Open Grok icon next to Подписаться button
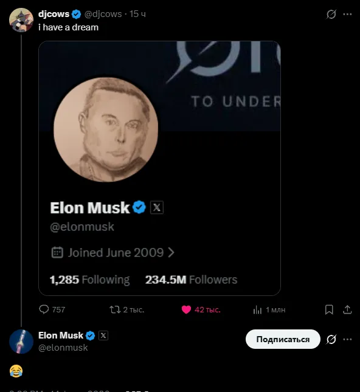Image resolution: width=360 pixels, height=392 pixels. click(x=331, y=339)
